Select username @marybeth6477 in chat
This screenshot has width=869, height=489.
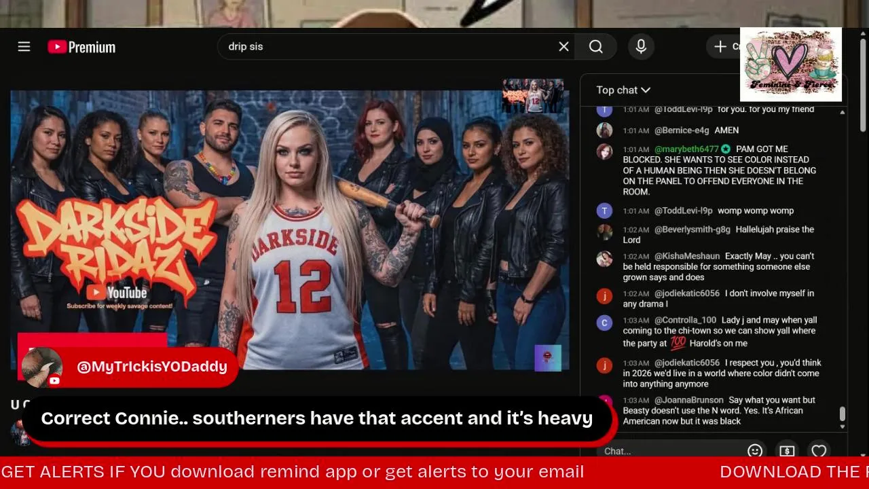686,149
